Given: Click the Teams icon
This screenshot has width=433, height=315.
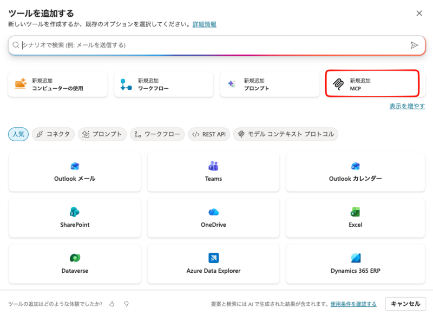Looking at the screenshot, I should point(213,166).
